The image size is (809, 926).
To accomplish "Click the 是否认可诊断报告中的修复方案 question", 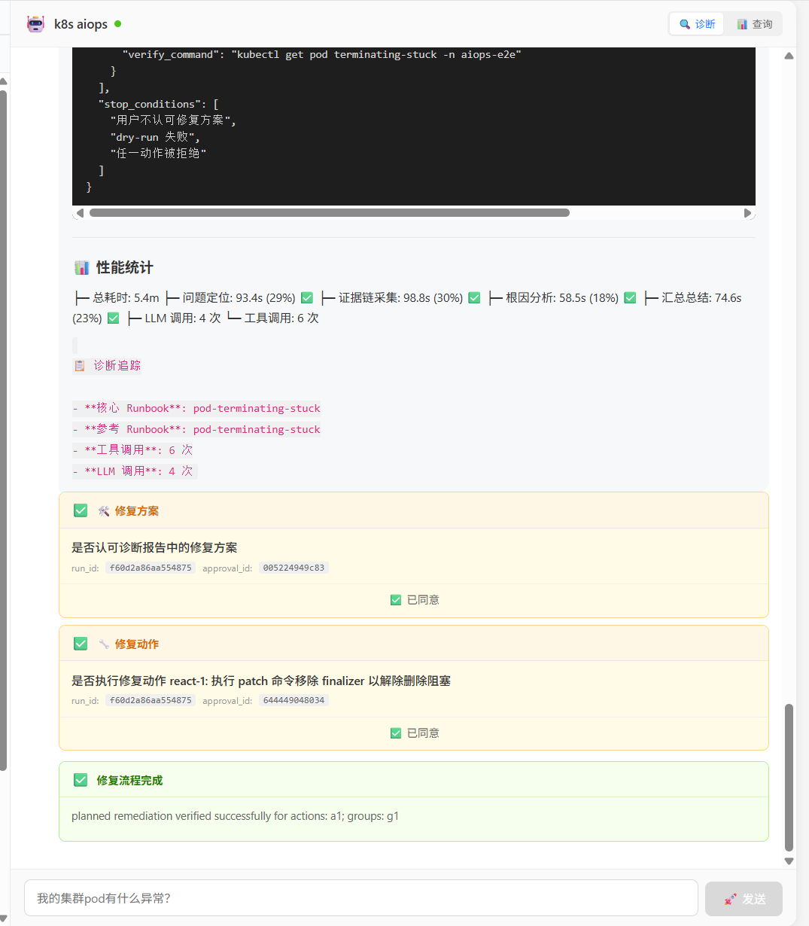I will coord(154,547).
